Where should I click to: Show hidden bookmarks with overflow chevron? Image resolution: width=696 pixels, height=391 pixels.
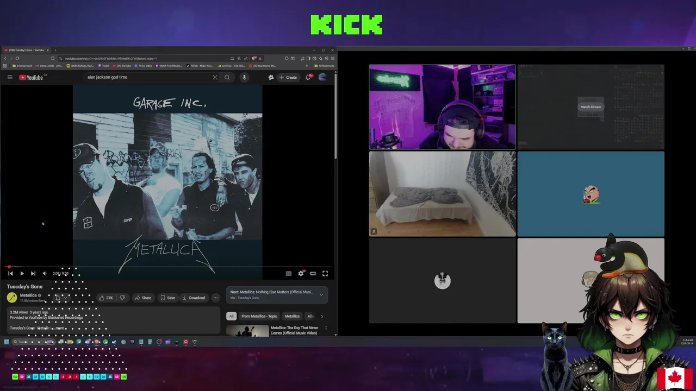[306, 66]
